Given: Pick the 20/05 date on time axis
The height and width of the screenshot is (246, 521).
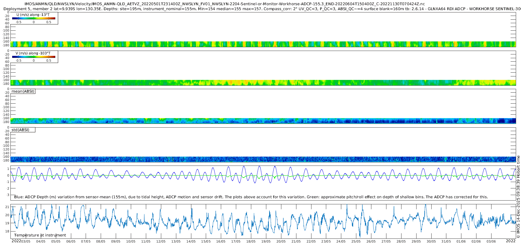Looking at the screenshot, I should [281, 241].
